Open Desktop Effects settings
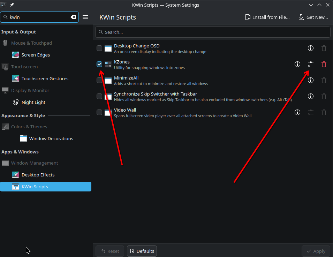 [46, 175]
